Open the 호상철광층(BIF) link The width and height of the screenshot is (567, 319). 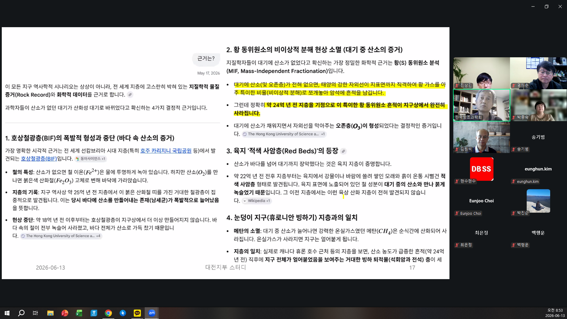tap(39, 159)
